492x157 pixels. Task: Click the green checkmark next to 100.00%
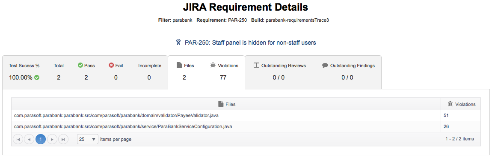(x=37, y=77)
